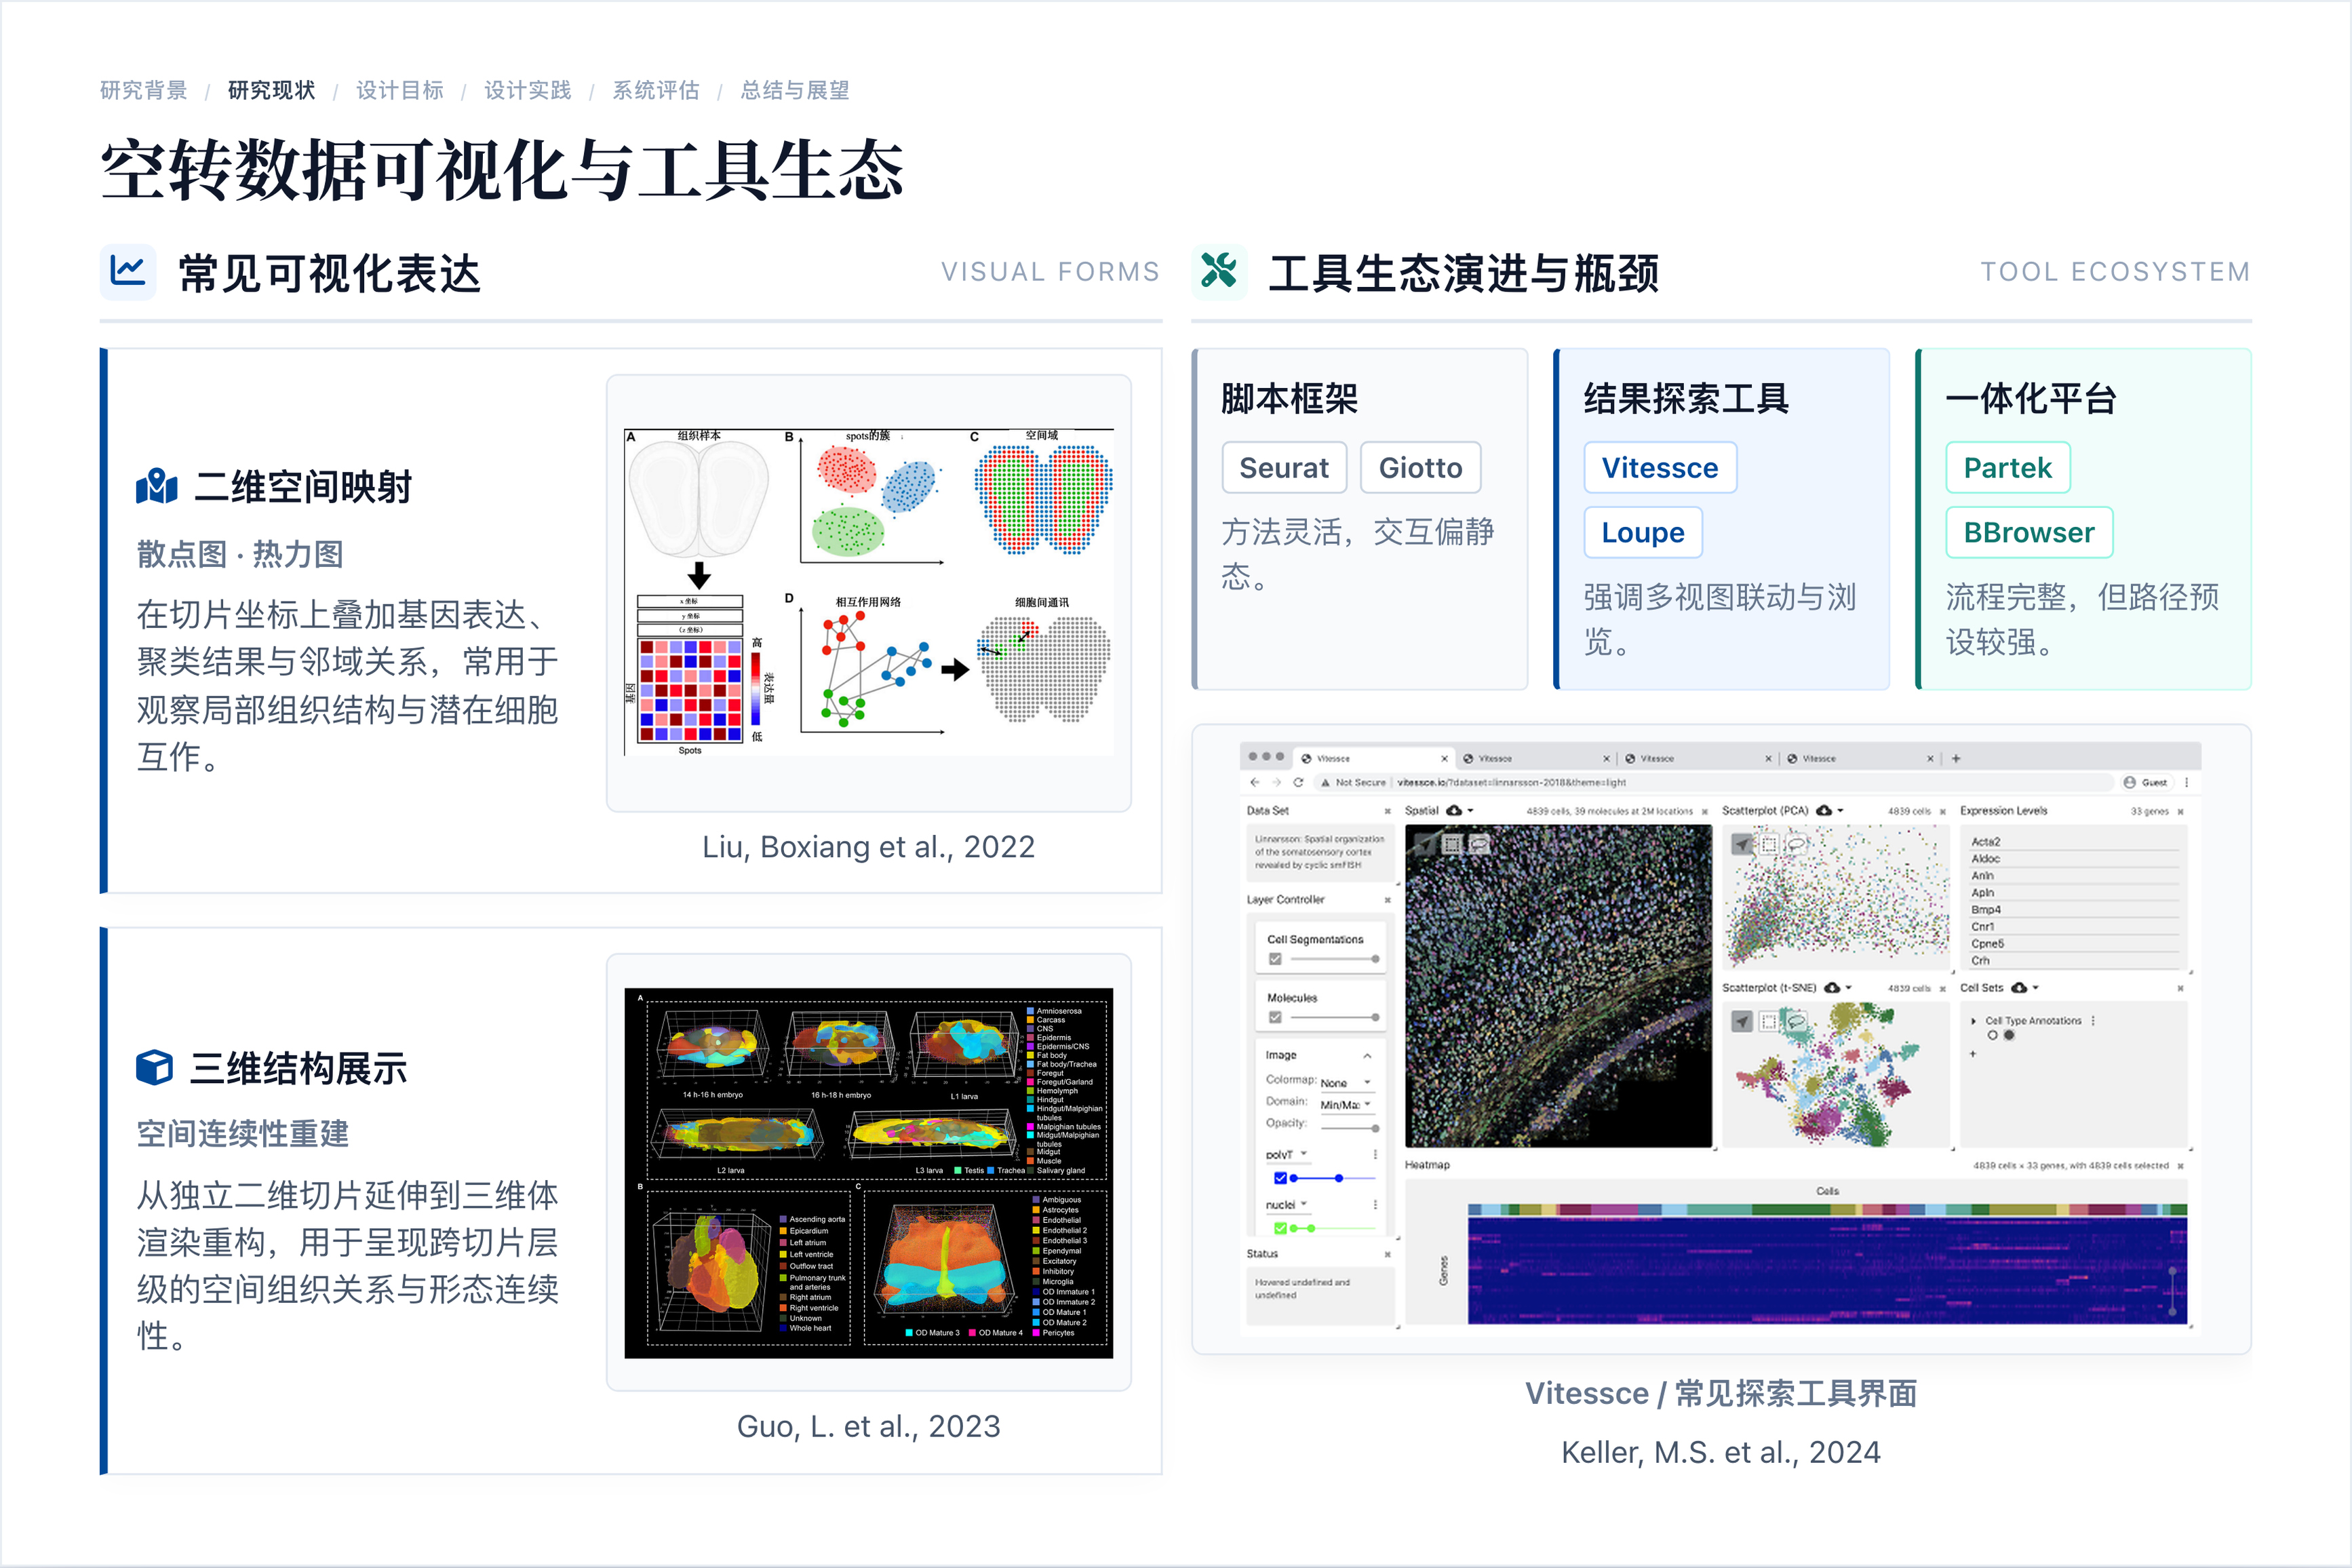The image size is (2352, 1568).
Task: Click the Cell Segmentations opacity slider
Action: tap(1335, 959)
